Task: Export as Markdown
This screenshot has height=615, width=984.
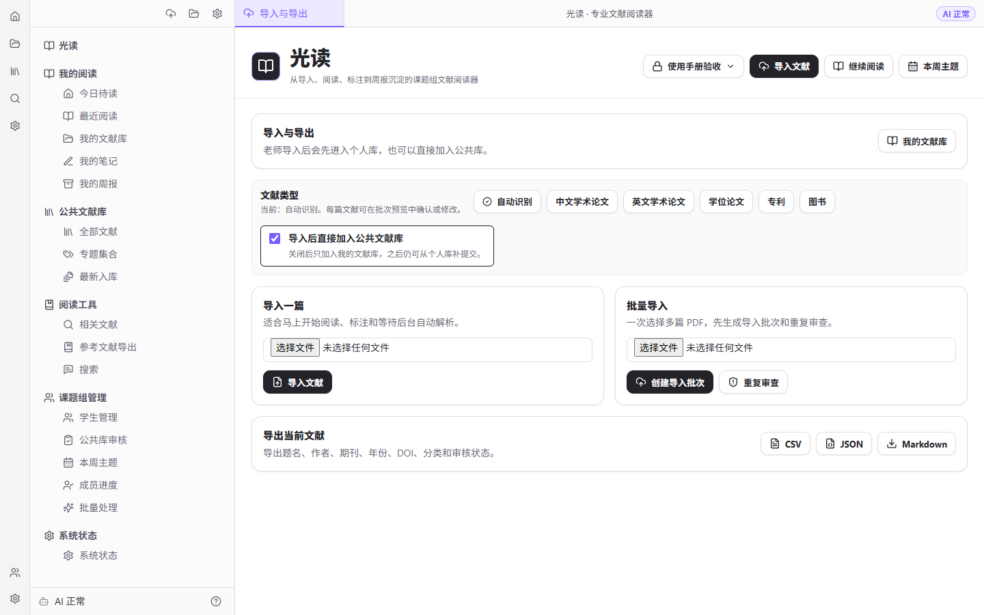Action: 916,443
